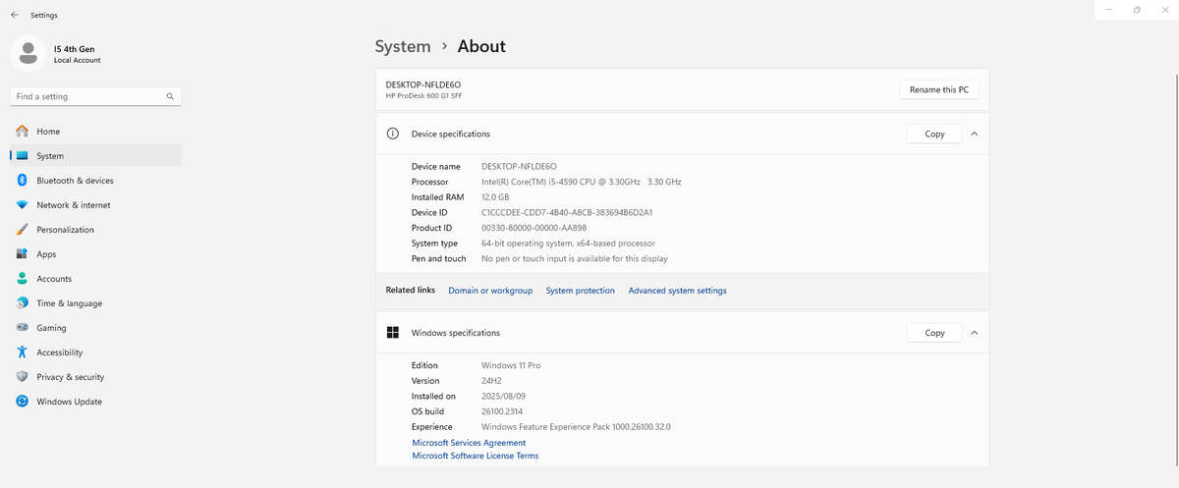1179x488 pixels.
Task: Click the Home icon in sidebar
Action: pos(22,132)
